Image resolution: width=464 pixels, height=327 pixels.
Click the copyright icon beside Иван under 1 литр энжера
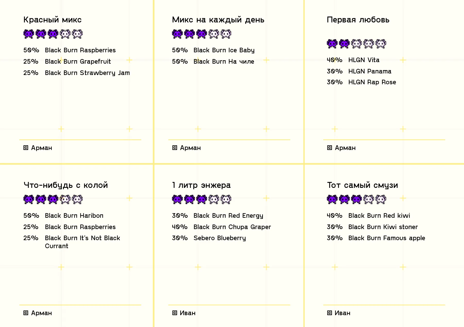pyautogui.click(x=175, y=313)
